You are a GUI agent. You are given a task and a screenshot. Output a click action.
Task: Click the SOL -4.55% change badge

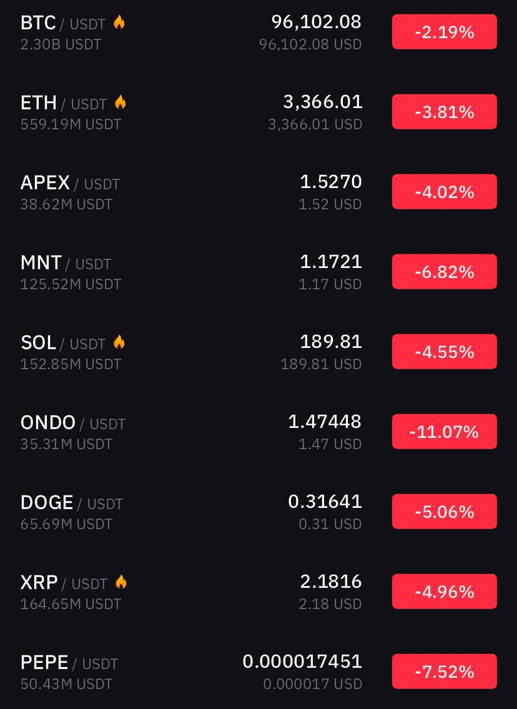(x=444, y=352)
